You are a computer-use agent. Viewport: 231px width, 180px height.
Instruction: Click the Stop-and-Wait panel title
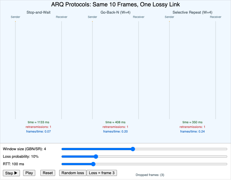[x=38, y=12]
